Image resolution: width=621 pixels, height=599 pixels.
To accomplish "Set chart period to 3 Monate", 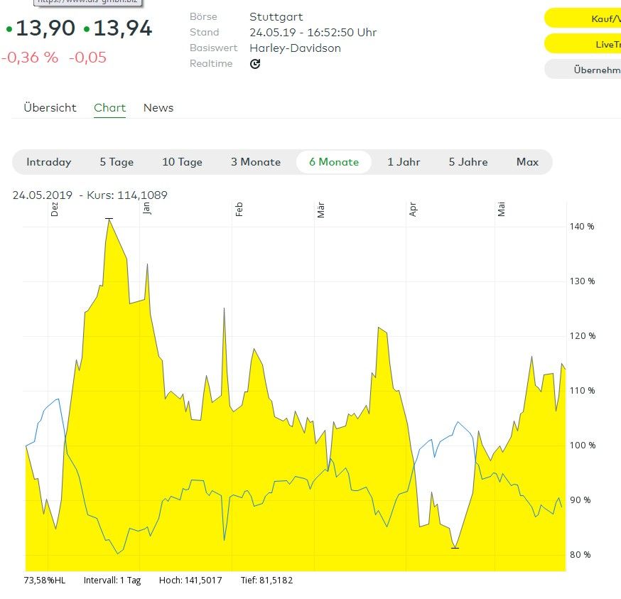I will point(256,162).
